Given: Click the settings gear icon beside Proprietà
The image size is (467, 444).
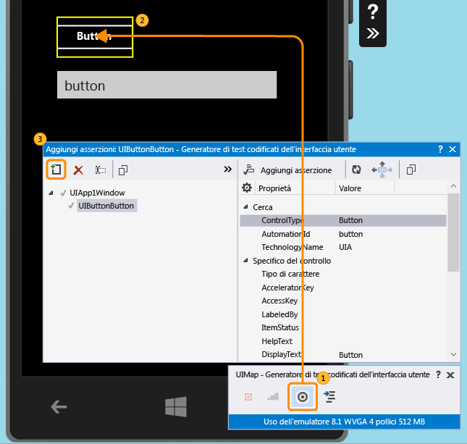Looking at the screenshot, I should tap(247, 188).
